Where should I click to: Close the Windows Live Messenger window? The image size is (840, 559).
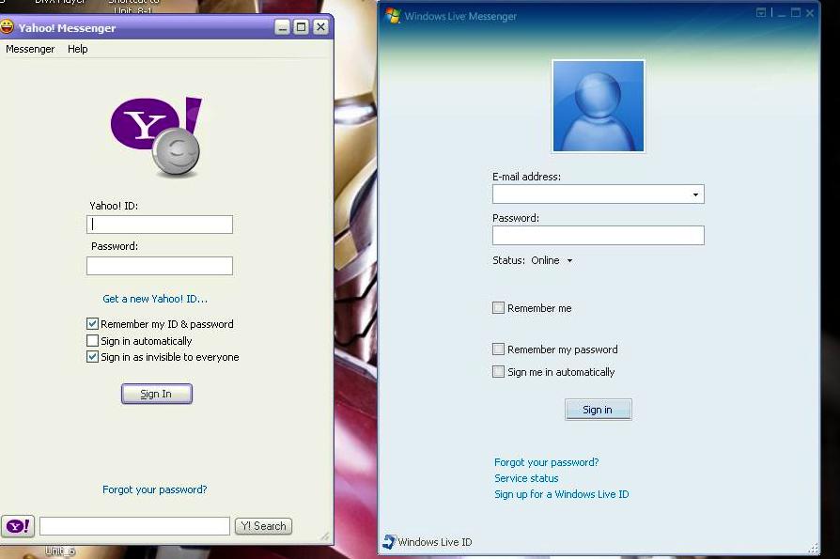click(x=810, y=13)
